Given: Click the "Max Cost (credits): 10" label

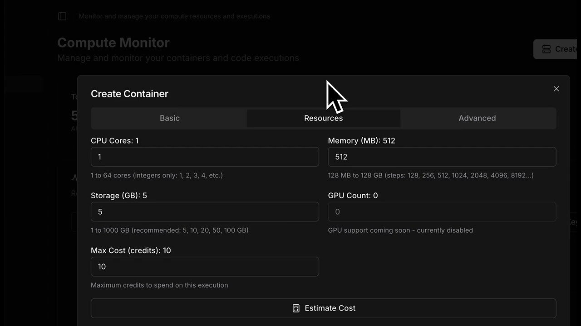Looking at the screenshot, I should pyautogui.click(x=131, y=250).
